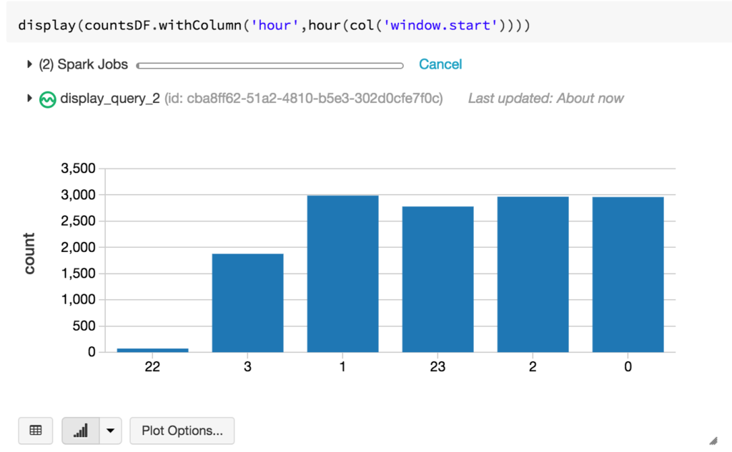Click the bar for hour 2

click(x=533, y=274)
